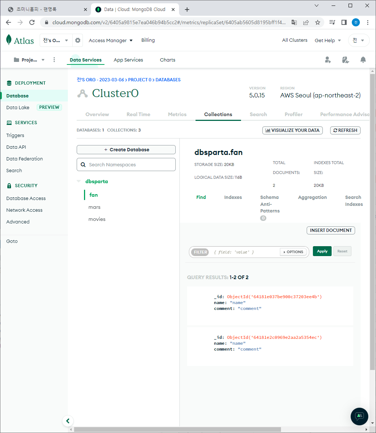Click invite user icon in project bar
Image resolution: width=376 pixels, height=433 pixels.
click(x=328, y=60)
